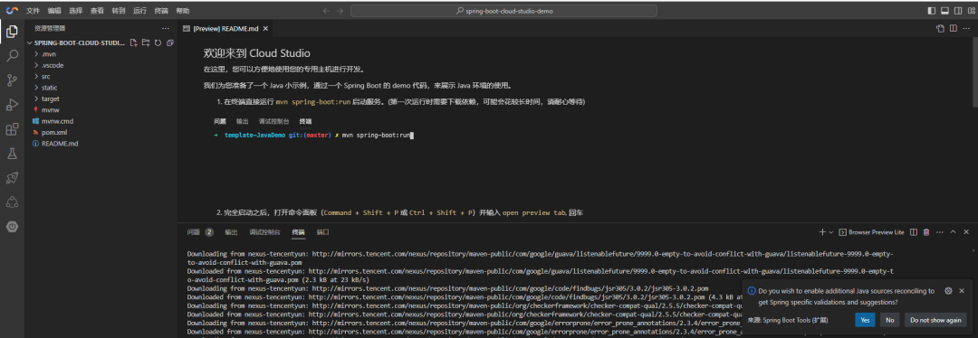Screen dimensions: 978x338
Task: Open the 终端 menu in menu bar
Action: (161, 11)
